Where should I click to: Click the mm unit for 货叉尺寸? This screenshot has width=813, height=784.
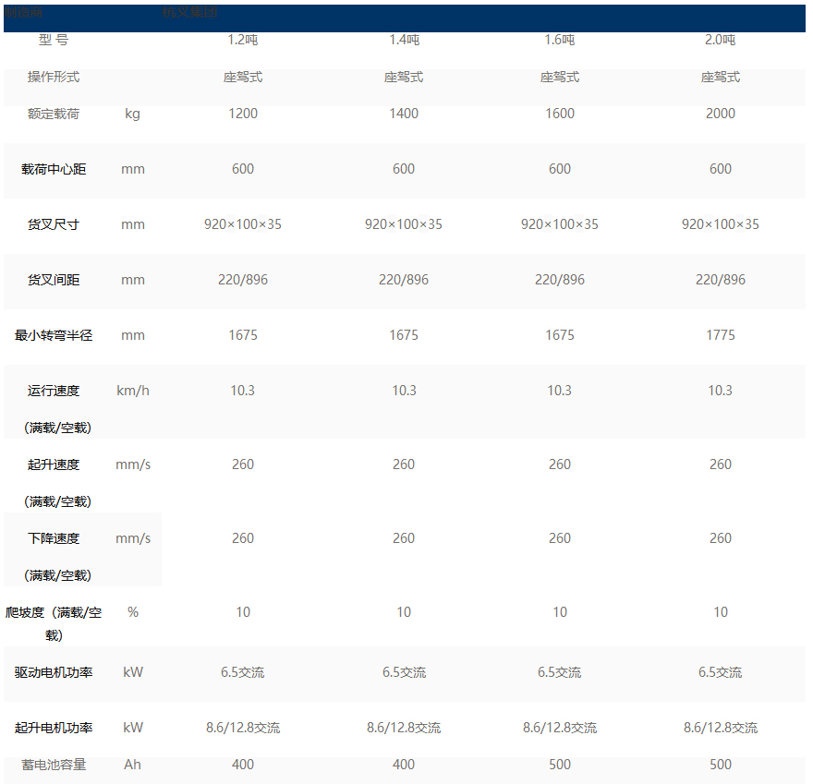(133, 225)
